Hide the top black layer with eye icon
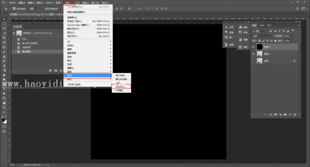Image resolution: width=310 pixels, height=167 pixels. click(253, 47)
